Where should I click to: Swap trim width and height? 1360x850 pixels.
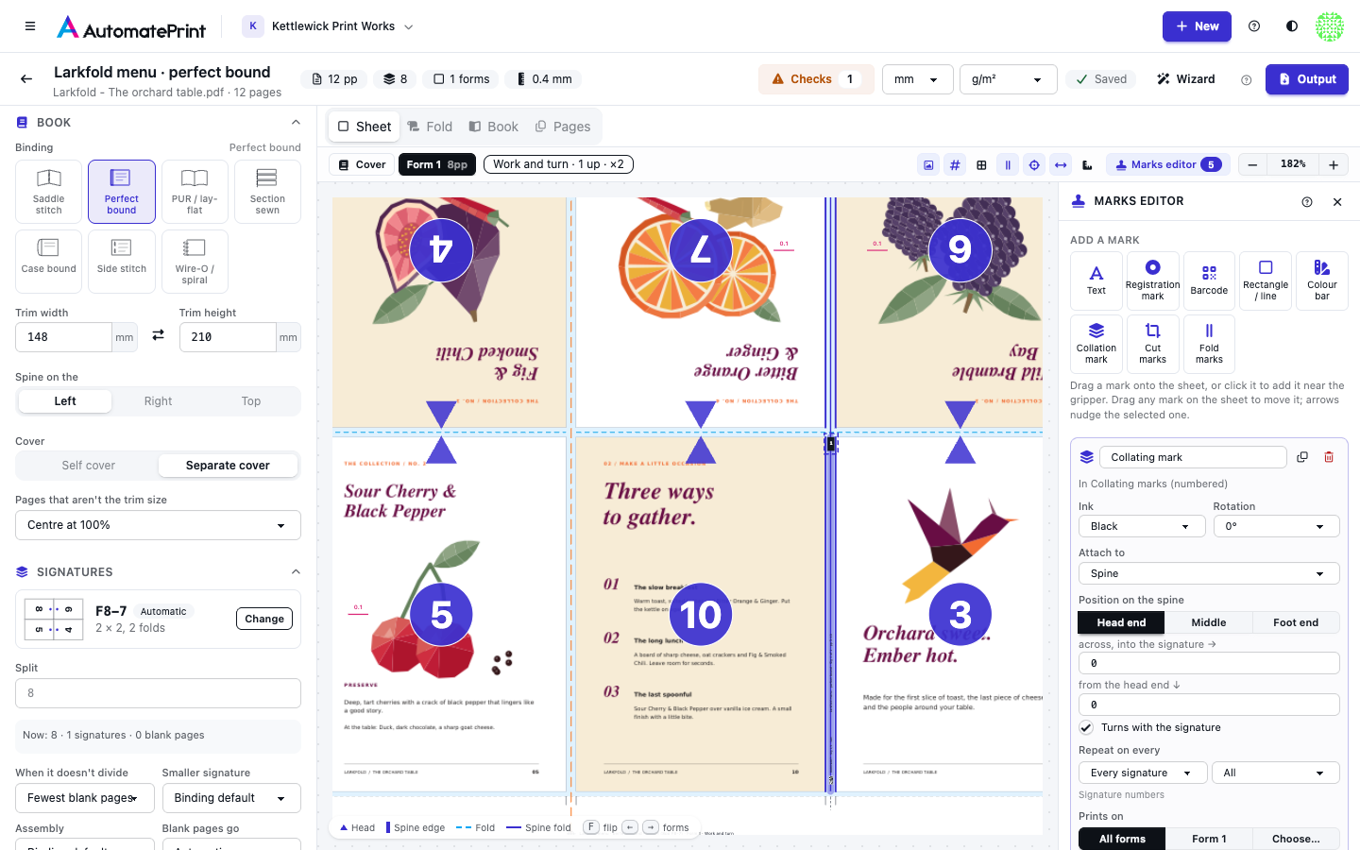point(159,335)
